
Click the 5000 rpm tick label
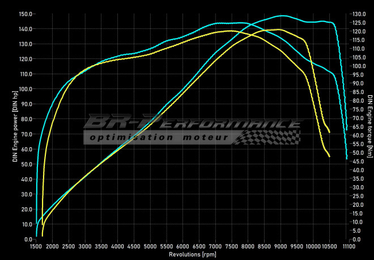pyautogui.click(x=150, y=246)
